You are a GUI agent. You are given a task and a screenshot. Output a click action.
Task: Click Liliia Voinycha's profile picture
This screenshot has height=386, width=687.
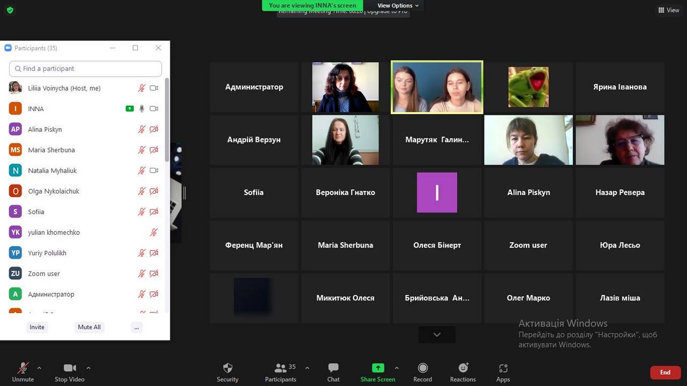15,88
